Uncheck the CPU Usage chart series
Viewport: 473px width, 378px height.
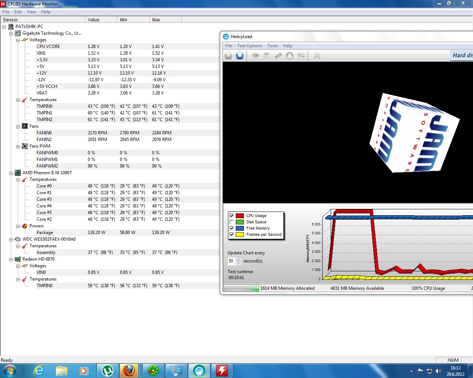click(232, 216)
